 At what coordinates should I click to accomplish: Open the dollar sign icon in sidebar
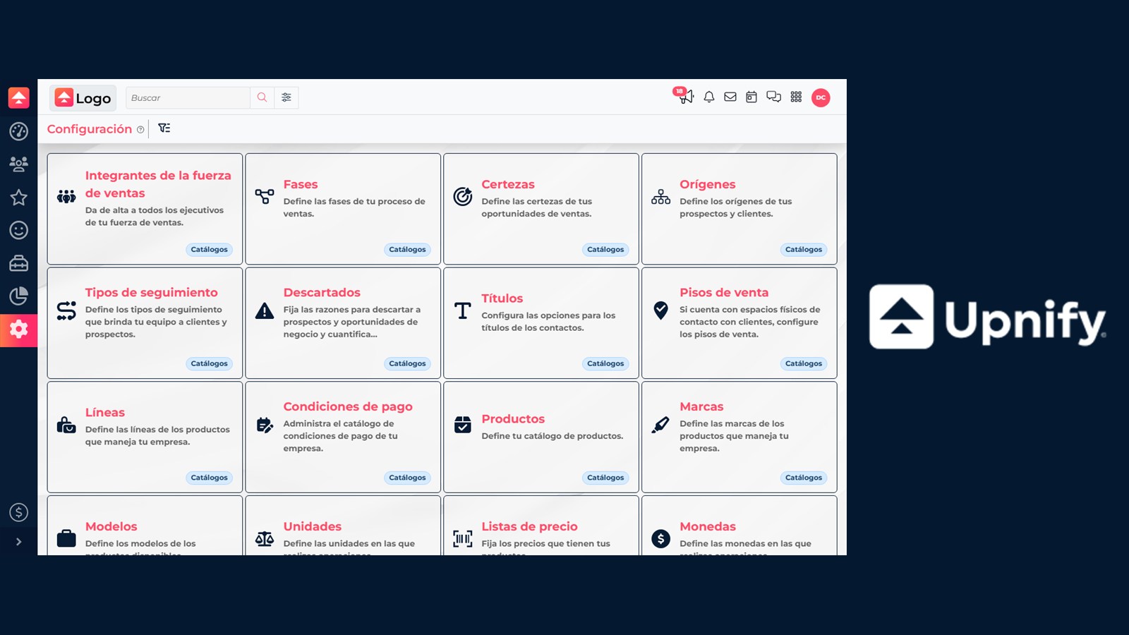coord(18,512)
